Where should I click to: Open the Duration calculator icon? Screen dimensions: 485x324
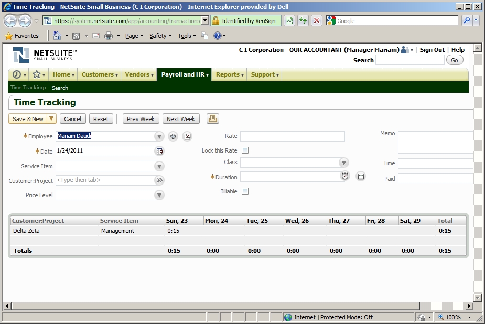360,176
